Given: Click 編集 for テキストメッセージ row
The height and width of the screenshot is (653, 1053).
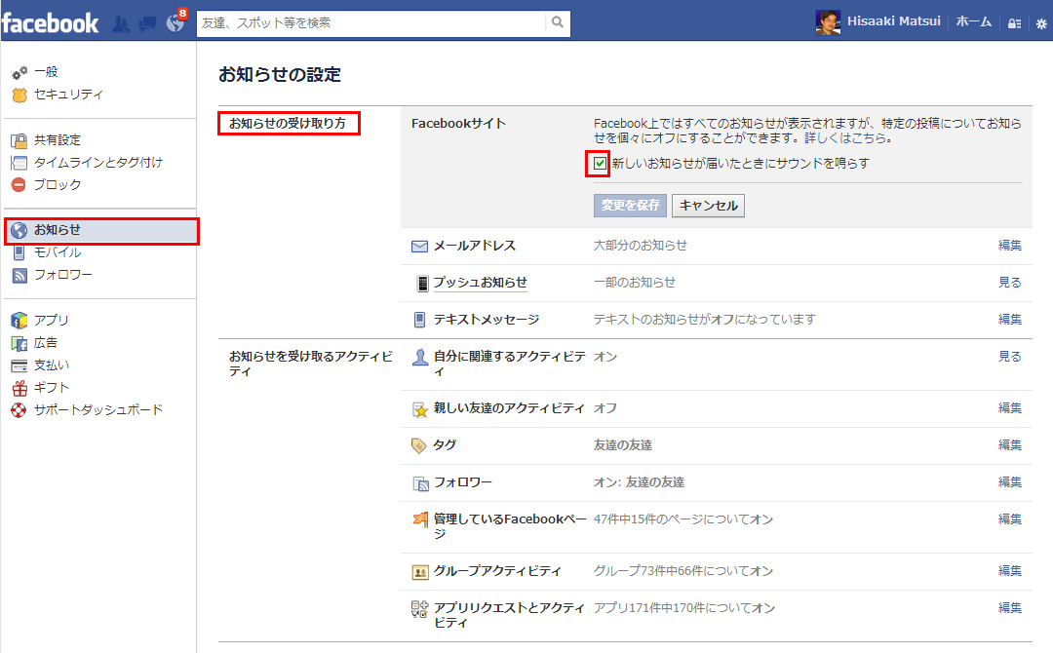Looking at the screenshot, I should (1010, 319).
